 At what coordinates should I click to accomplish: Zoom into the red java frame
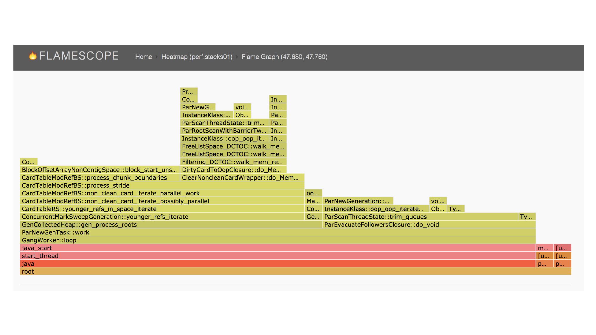click(277, 264)
